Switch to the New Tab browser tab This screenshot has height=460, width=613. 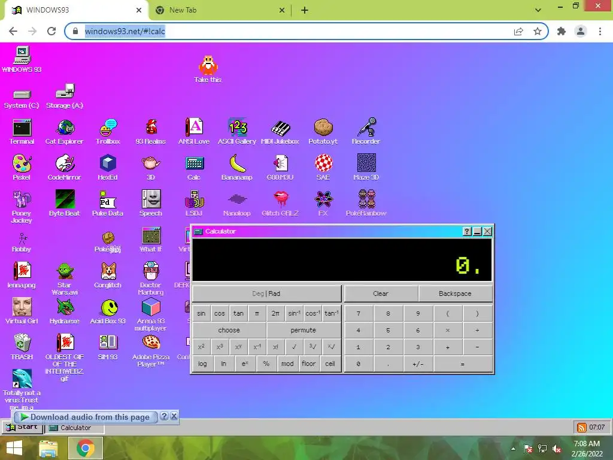(220, 10)
